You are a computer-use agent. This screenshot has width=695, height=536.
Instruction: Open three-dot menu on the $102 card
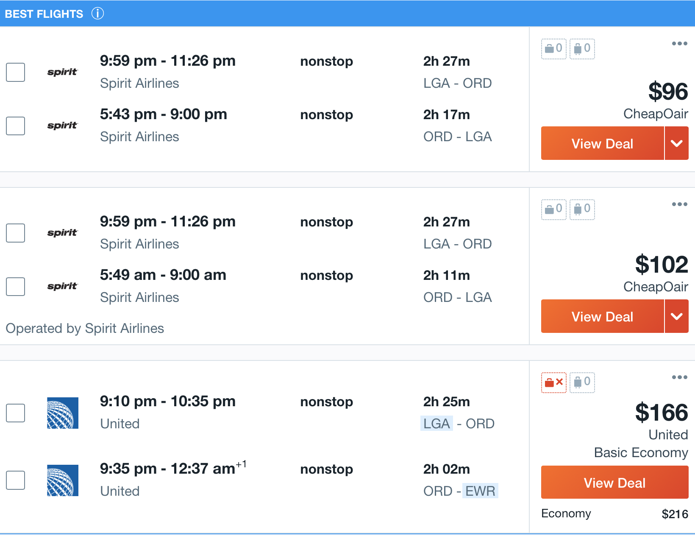coord(680,204)
